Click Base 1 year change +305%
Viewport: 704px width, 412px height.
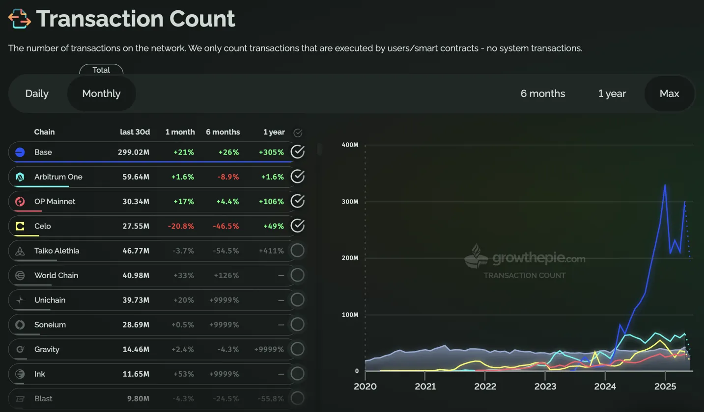coord(271,153)
